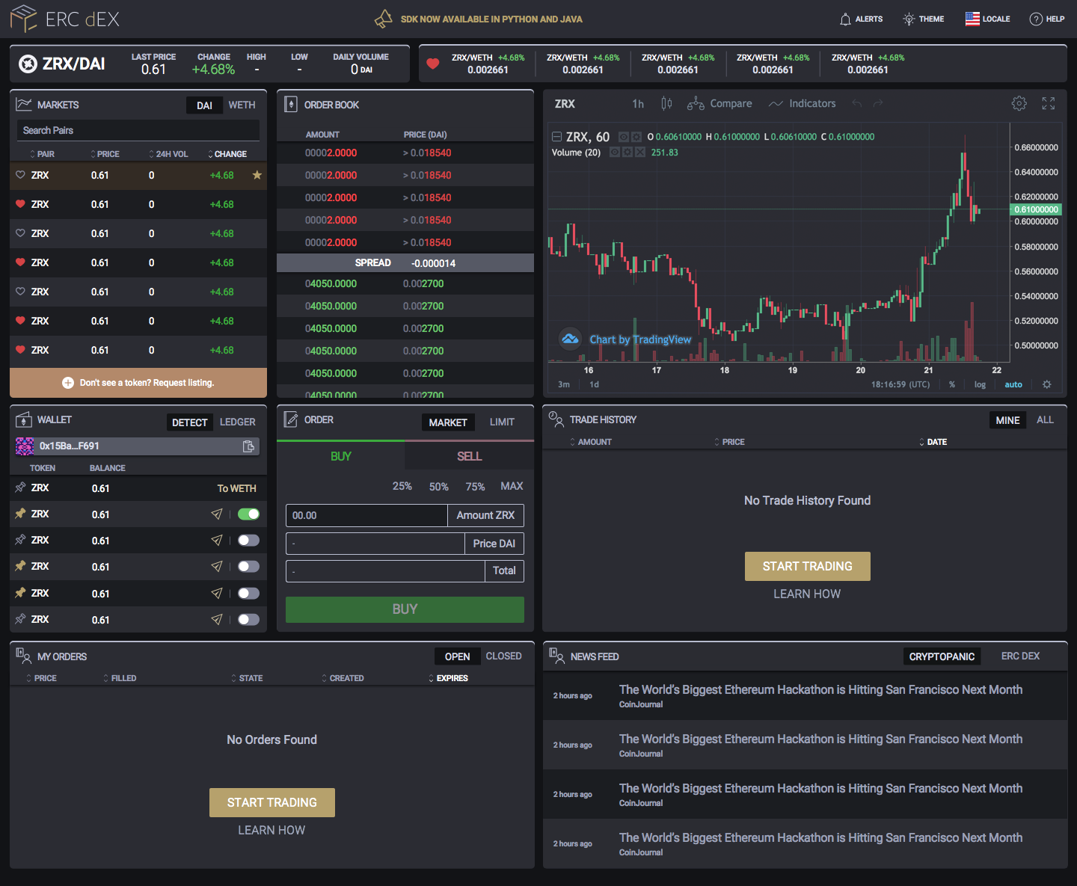Open the 1h timeframe selector
The width and height of the screenshot is (1077, 886).
pyautogui.click(x=637, y=103)
